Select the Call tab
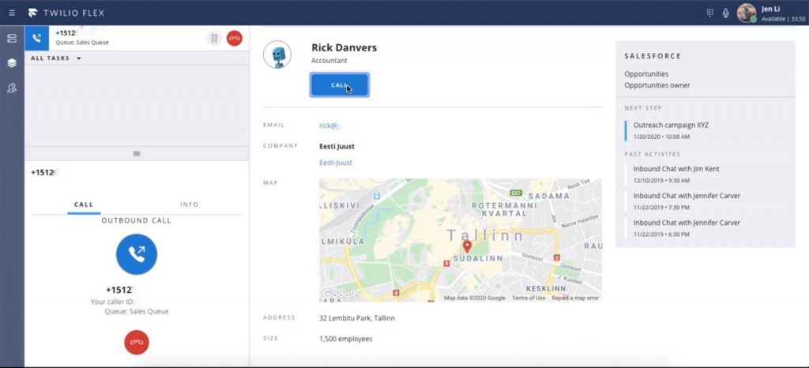 tap(84, 205)
